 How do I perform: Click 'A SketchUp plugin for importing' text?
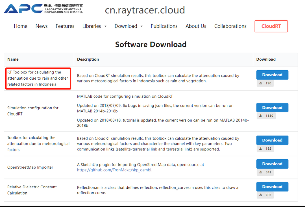coord(140,165)
